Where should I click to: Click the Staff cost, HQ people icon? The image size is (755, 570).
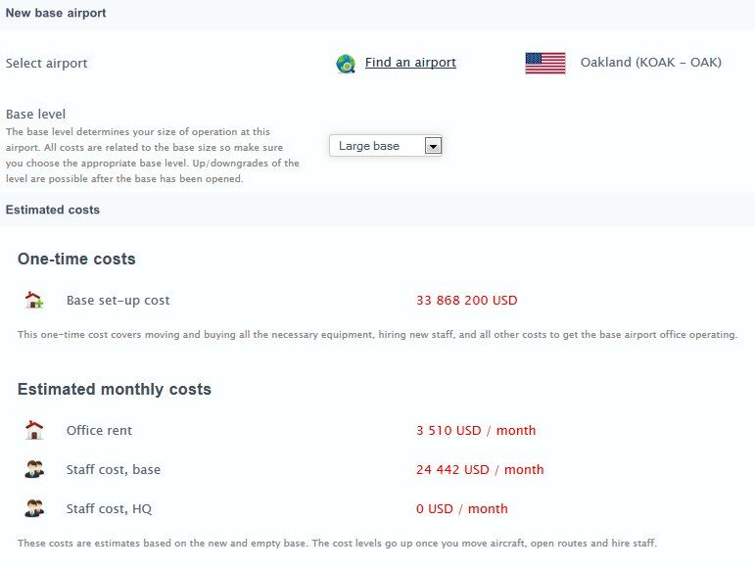pyautogui.click(x=34, y=509)
